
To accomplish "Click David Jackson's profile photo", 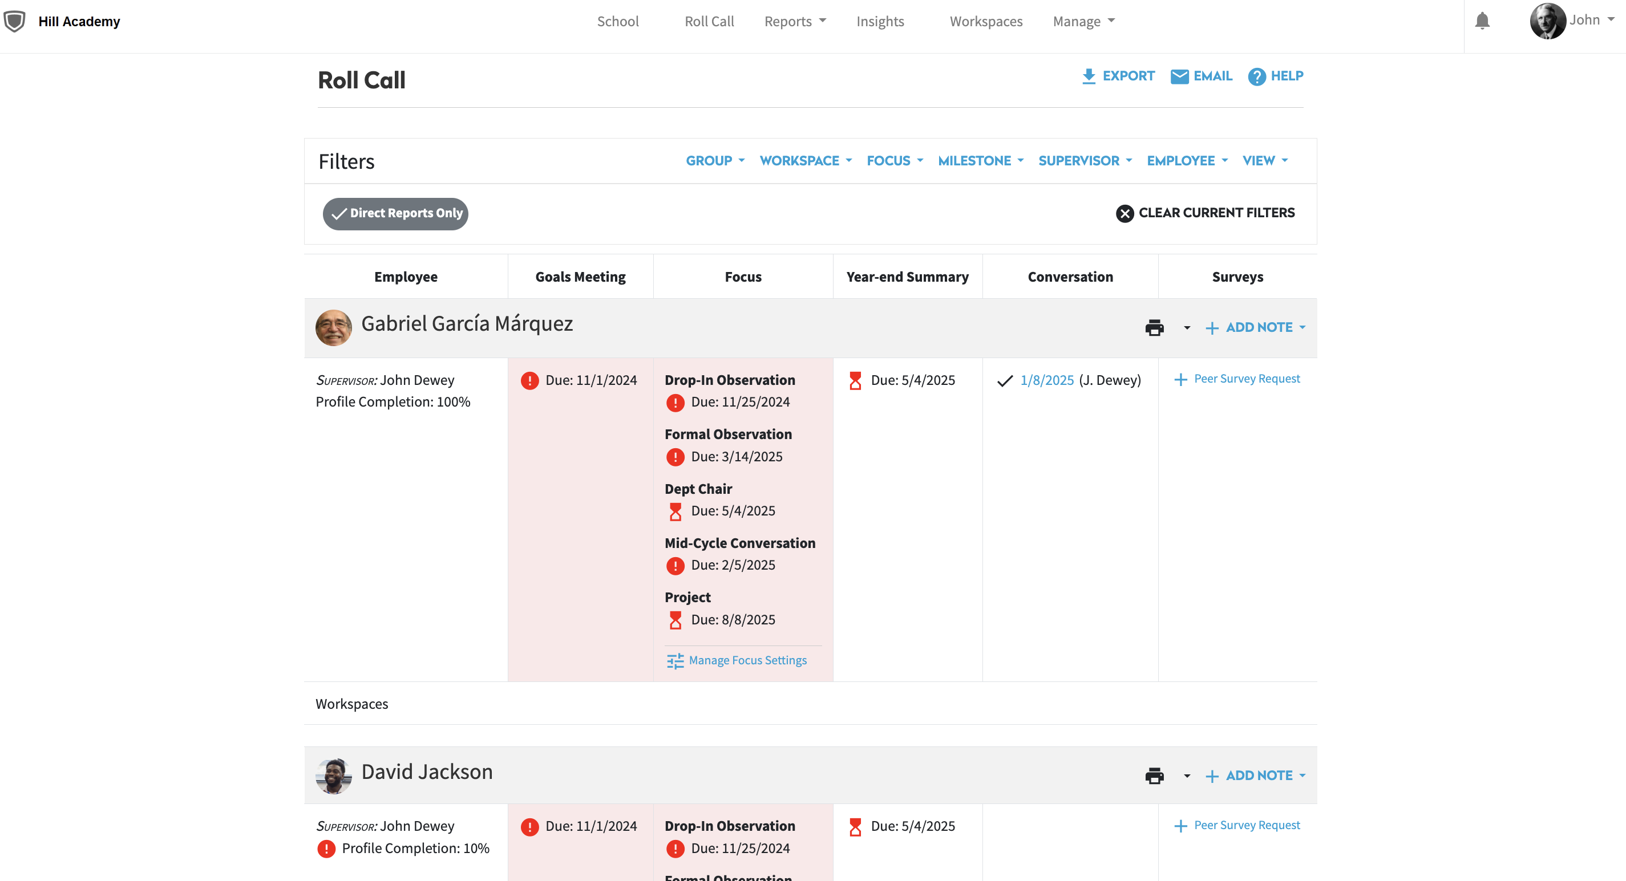I will click(x=333, y=776).
